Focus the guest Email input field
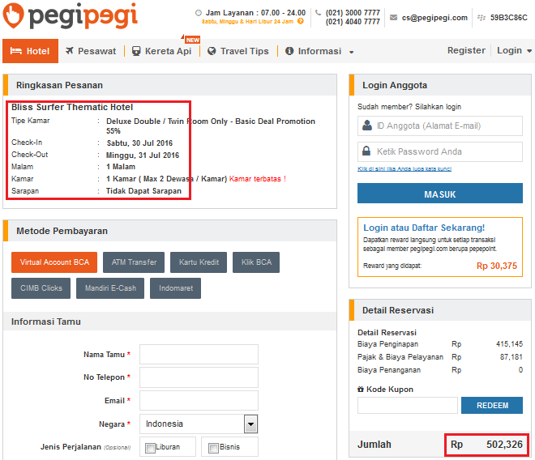535x460 pixels. (x=199, y=400)
